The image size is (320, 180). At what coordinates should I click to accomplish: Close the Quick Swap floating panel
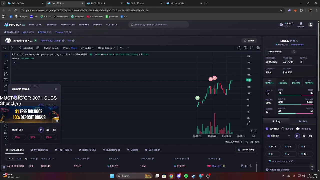56,89
